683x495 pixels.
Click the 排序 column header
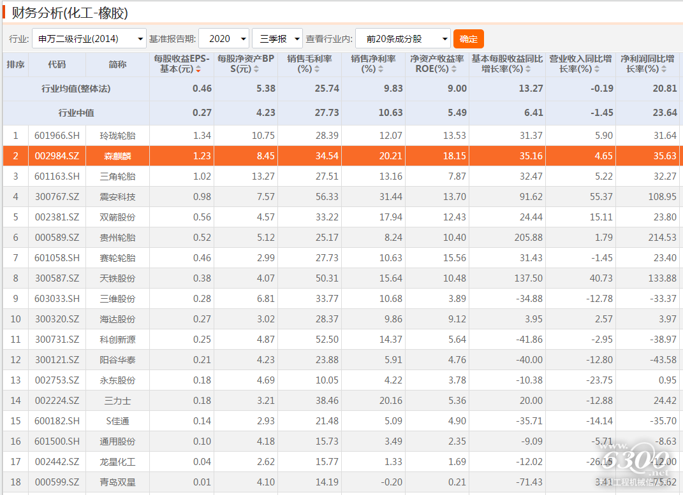[x=15, y=64]
